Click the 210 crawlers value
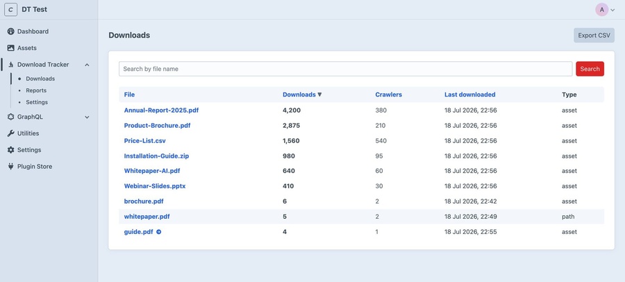This screenshot has height=282, width=625. click(381, 125)
